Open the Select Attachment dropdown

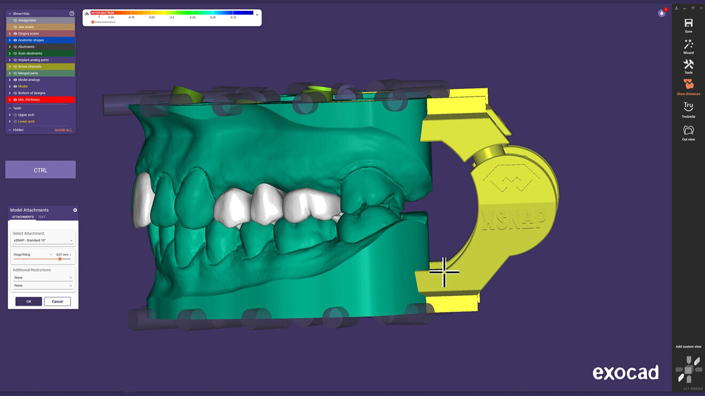tap(43, 240)
